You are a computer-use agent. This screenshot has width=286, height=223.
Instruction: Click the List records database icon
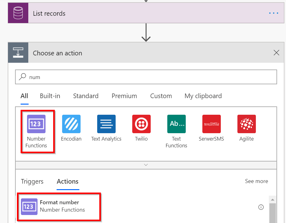click(18, 13)
